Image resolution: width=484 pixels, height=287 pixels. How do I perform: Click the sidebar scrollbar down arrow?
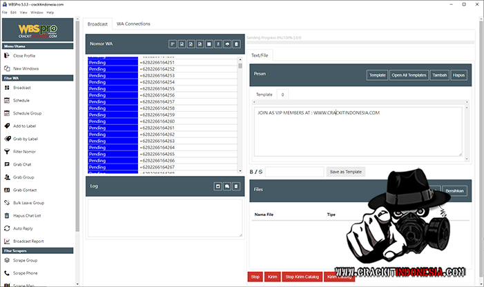(77, 284)
